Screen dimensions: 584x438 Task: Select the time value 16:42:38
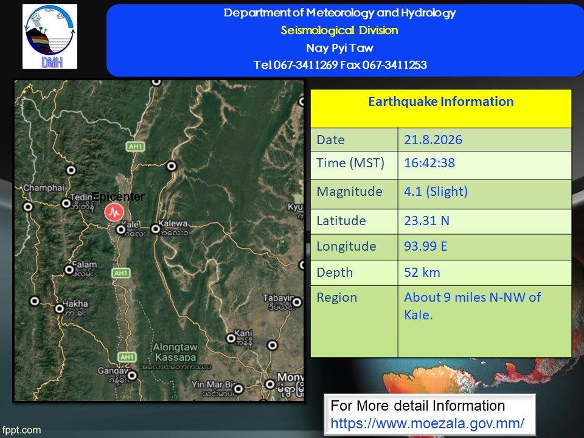429,163
